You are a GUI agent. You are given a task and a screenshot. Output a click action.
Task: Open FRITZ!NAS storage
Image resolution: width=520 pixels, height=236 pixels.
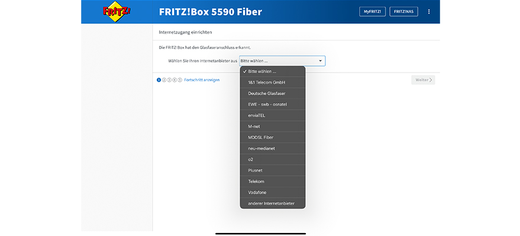[x=404, y=12]
